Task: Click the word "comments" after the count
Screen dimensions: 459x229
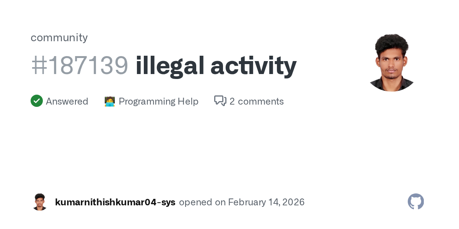Action: 260,102
